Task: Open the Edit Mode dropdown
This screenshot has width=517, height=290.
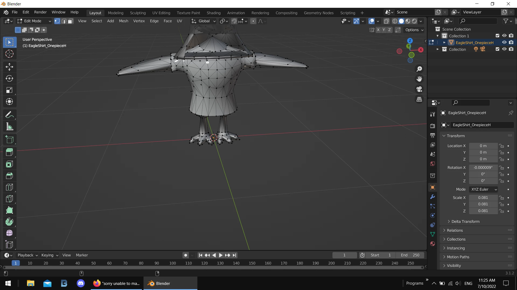Action: [x=34, y=21]
